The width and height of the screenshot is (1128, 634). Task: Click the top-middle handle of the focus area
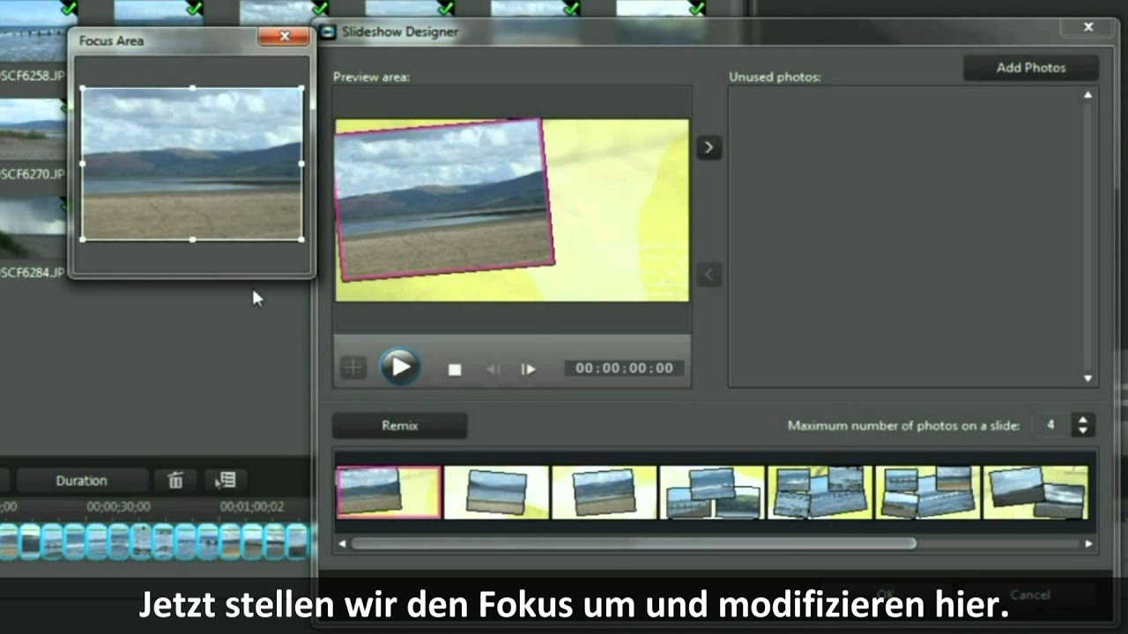pyautogui.click(x=192, y=88)
